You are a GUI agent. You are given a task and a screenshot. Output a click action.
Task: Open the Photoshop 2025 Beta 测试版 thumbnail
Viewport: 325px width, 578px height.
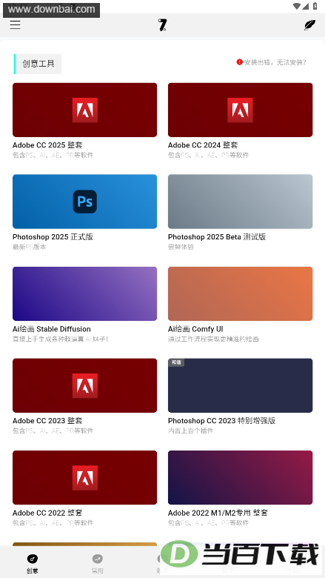coord(241,202)
